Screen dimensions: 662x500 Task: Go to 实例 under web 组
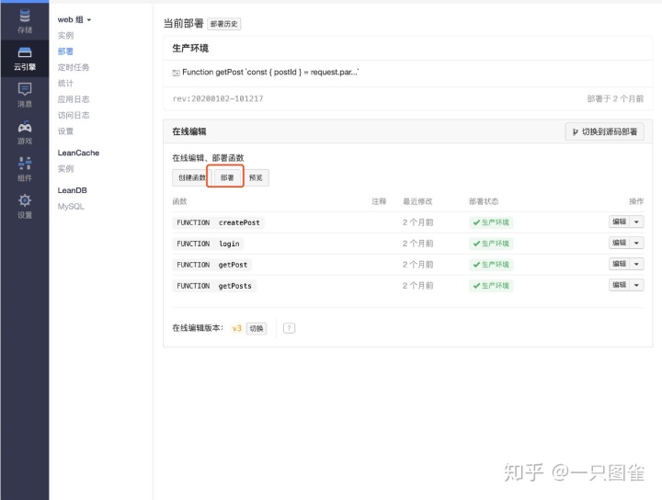click(65, 36)
